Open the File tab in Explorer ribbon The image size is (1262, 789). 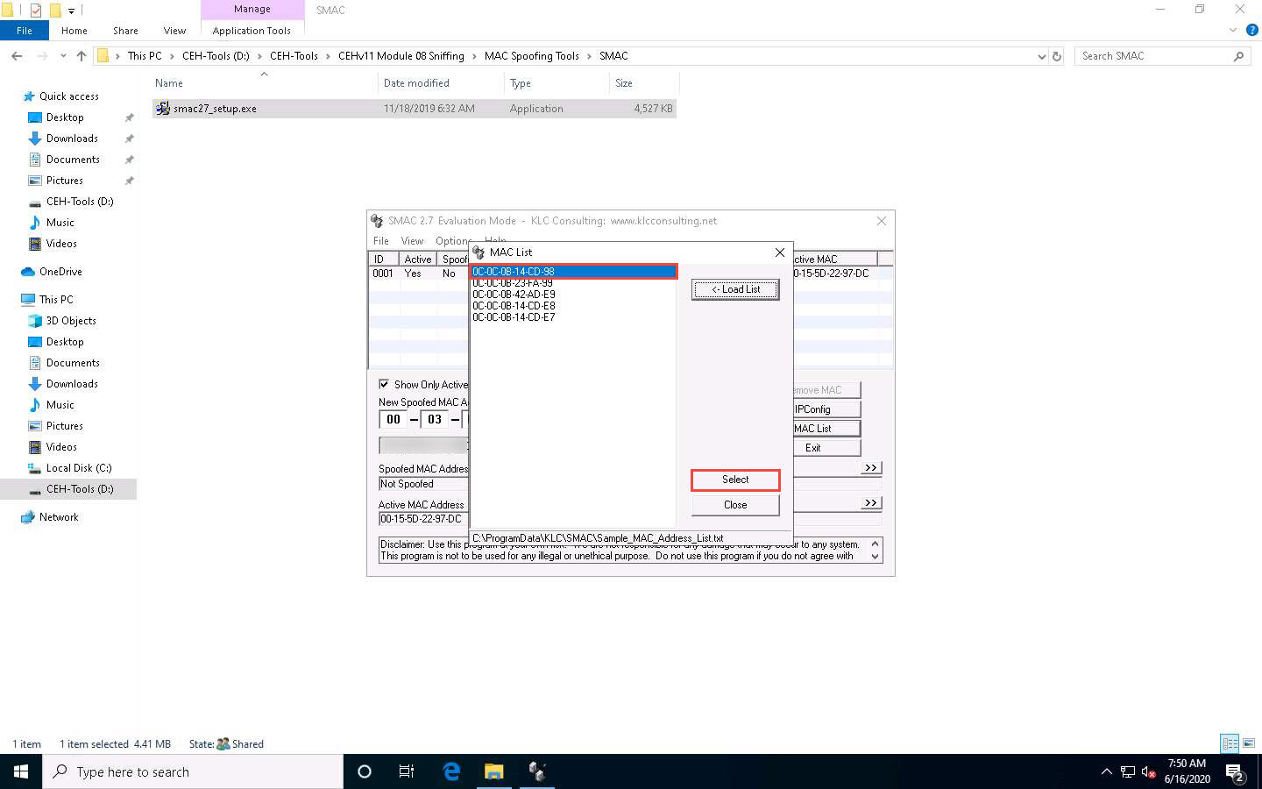(x=25, y=31)
